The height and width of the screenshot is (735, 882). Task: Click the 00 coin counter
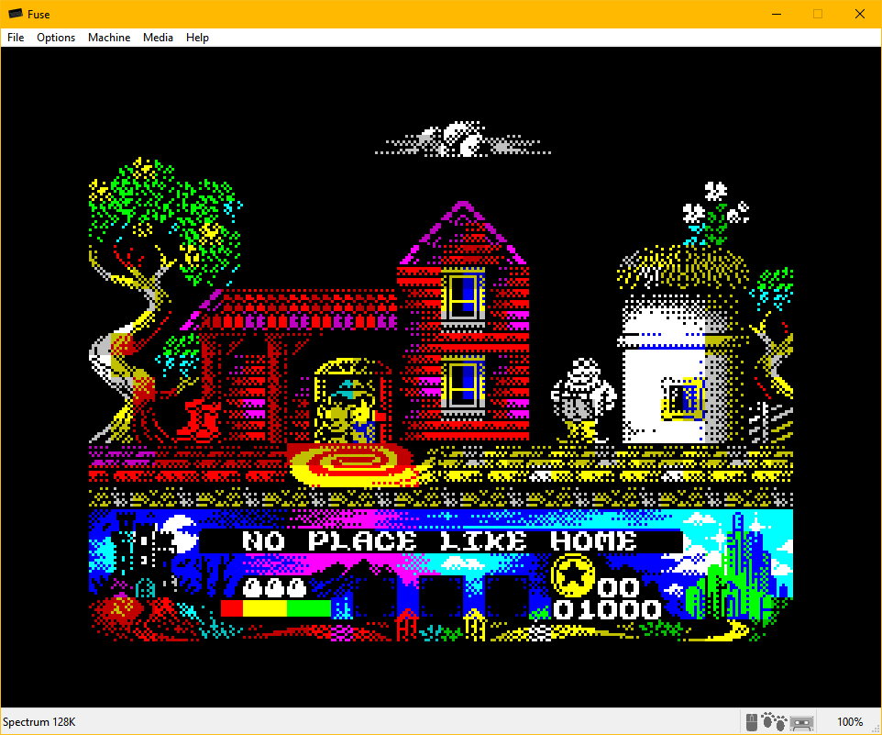pyautogui.click(x=618, y=587)
